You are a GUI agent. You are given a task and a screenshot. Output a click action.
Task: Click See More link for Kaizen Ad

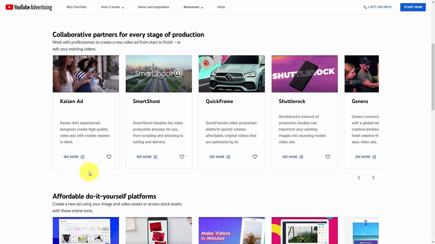[x=74, y=157]
